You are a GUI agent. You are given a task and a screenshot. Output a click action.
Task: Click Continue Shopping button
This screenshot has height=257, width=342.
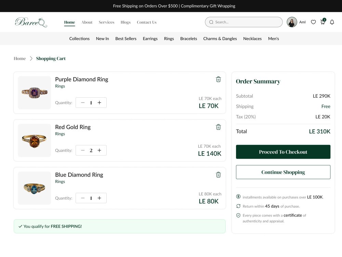pos(283,172)
